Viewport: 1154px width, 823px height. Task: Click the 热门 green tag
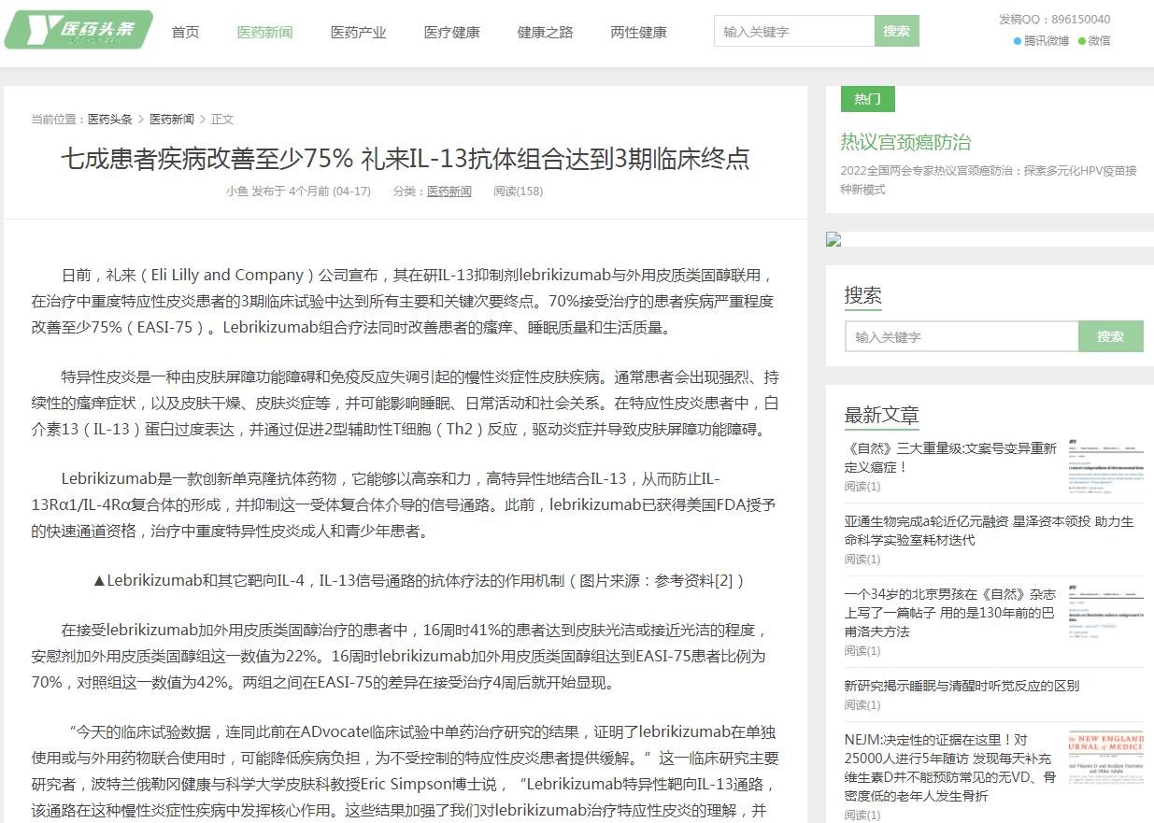click(x=867, y=99)
